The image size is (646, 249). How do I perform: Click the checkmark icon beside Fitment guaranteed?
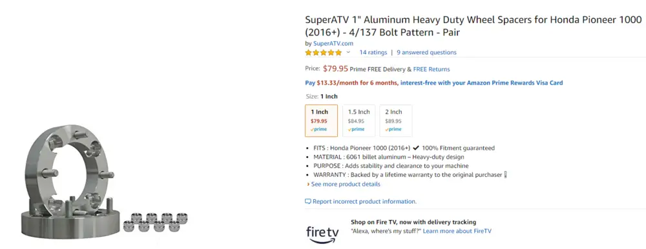point(416,148)
